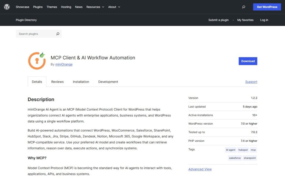Click the '7.4 or higher' PHP version value
The height and width of the screenshot is (178, 285).
[249, 141]
